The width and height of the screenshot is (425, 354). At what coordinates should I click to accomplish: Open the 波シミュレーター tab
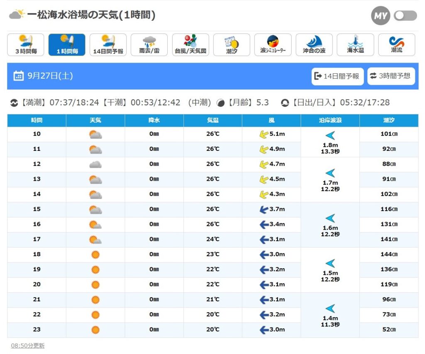pos(273,45)
